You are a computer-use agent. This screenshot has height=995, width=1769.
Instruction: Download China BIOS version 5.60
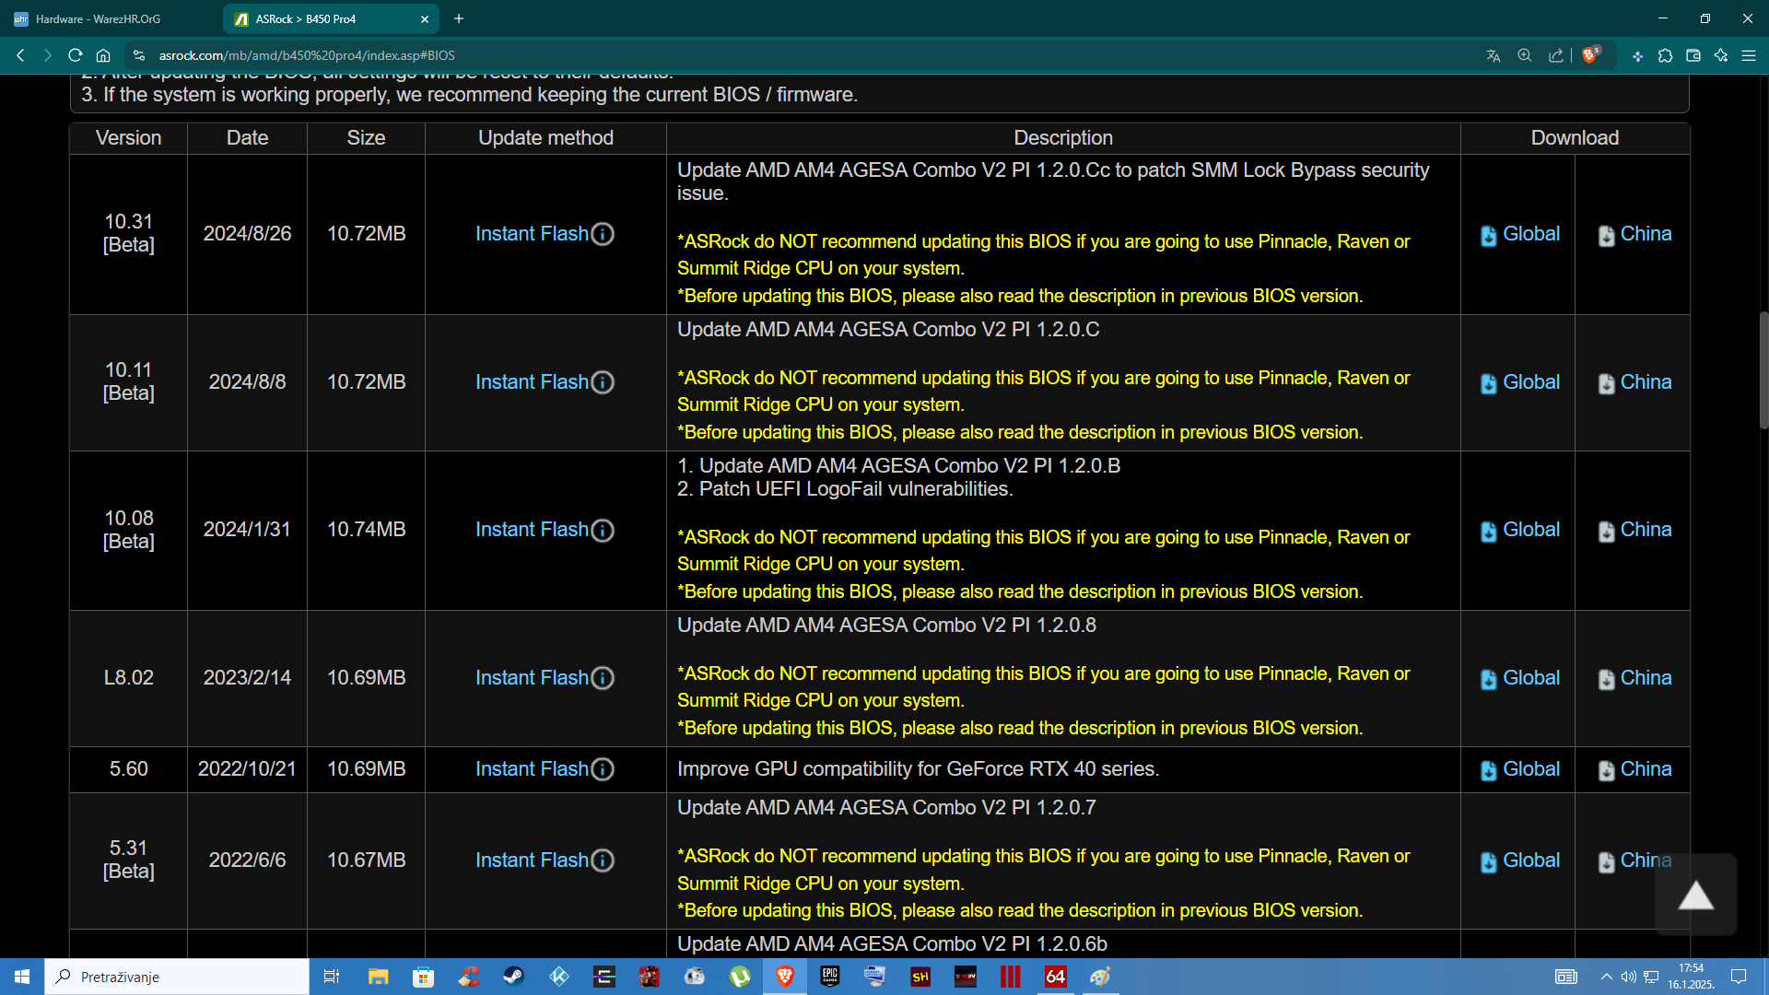[x=1634, y=769]
